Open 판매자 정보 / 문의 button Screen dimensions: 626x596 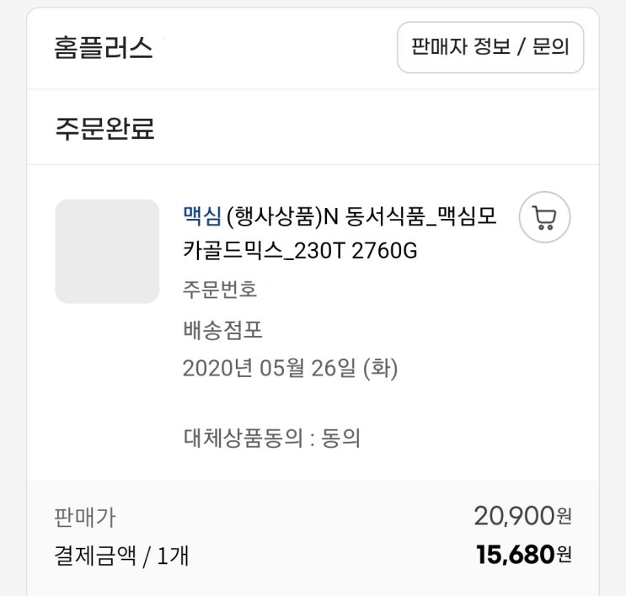490,47
